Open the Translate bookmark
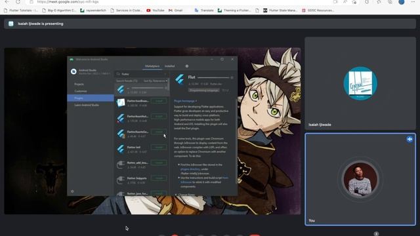 tap(204, 10)
